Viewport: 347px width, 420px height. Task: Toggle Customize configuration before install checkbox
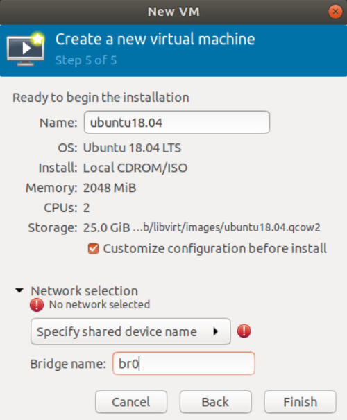pos(93,249)
